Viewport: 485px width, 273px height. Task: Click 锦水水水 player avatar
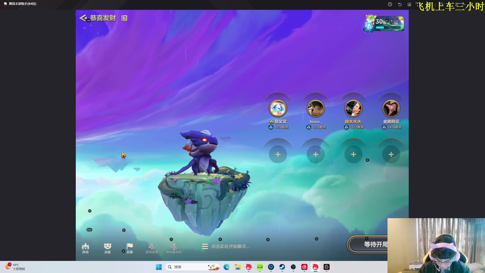pyautogui.click(x=353, y=108)
